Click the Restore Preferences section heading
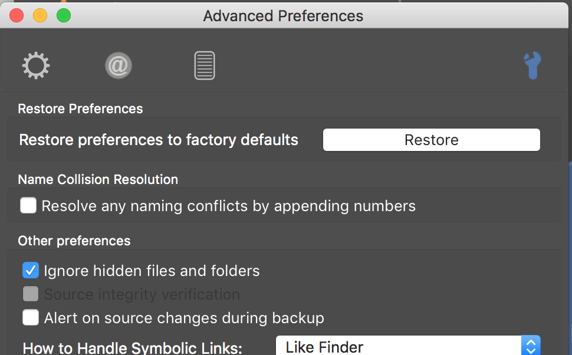Viewport: 572px width, 355px height. click(80, 109)
